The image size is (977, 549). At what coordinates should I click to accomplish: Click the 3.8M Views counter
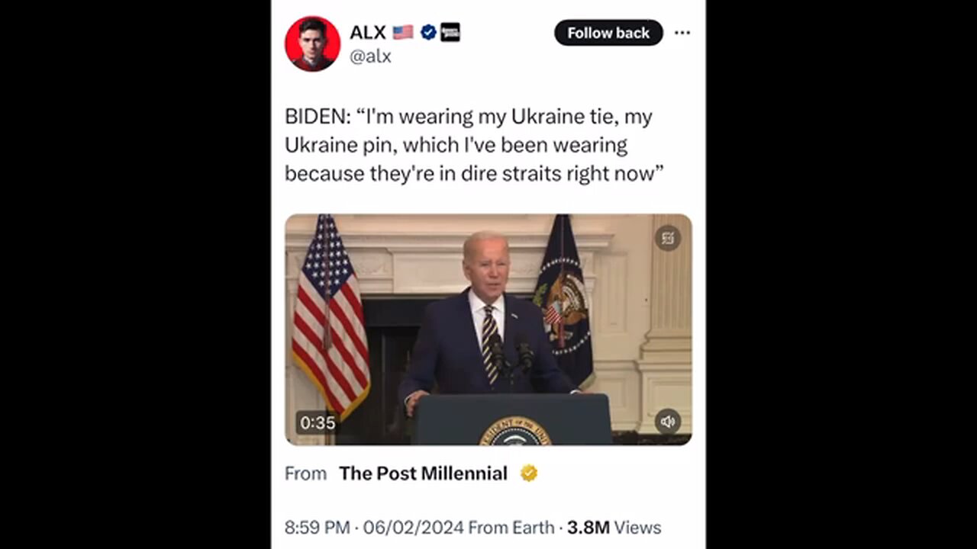[x=614, y=528]
